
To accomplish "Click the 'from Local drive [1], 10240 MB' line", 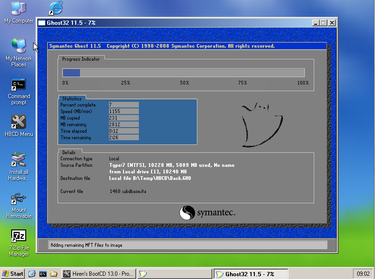I will pyautogui.click(x=148, y=172).
